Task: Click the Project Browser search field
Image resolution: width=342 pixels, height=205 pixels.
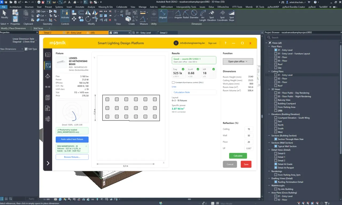Action: coord(303,38)
